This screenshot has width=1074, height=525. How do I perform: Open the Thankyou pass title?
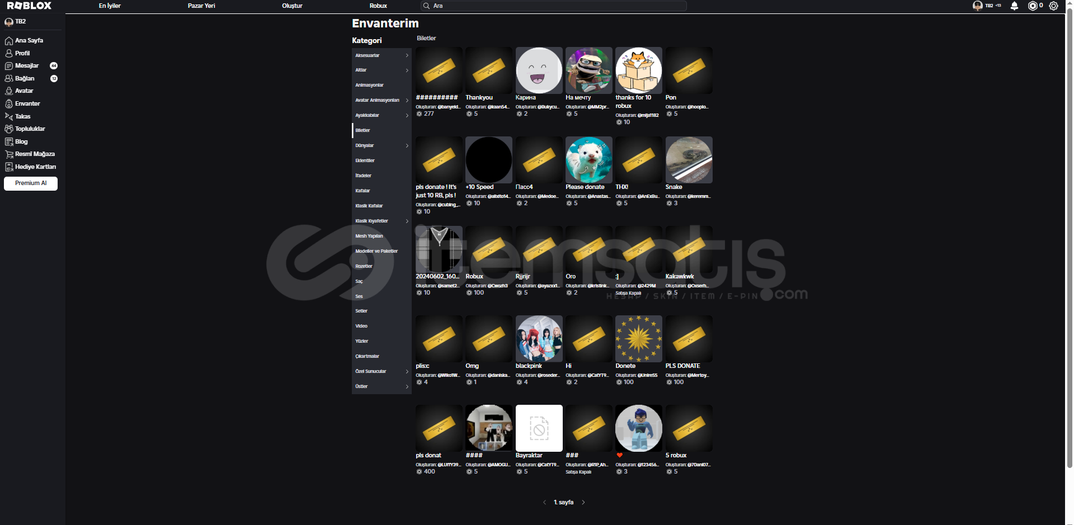(x=479, y=97)
